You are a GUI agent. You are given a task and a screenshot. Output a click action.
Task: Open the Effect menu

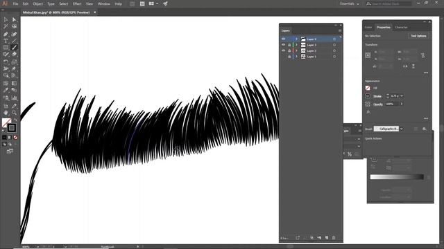click(x=77, y=3)
